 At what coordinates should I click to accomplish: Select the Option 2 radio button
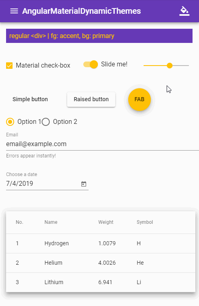click(x=46, y=122)
